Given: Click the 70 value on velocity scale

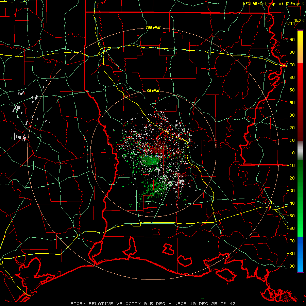Looking at the screenshot, I should [292, 65].
